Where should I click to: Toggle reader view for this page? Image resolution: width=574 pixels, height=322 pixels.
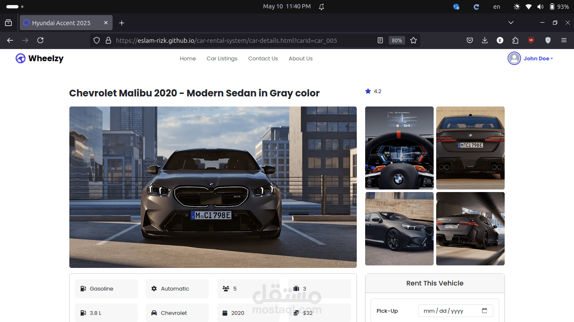[x=380, y=40]
